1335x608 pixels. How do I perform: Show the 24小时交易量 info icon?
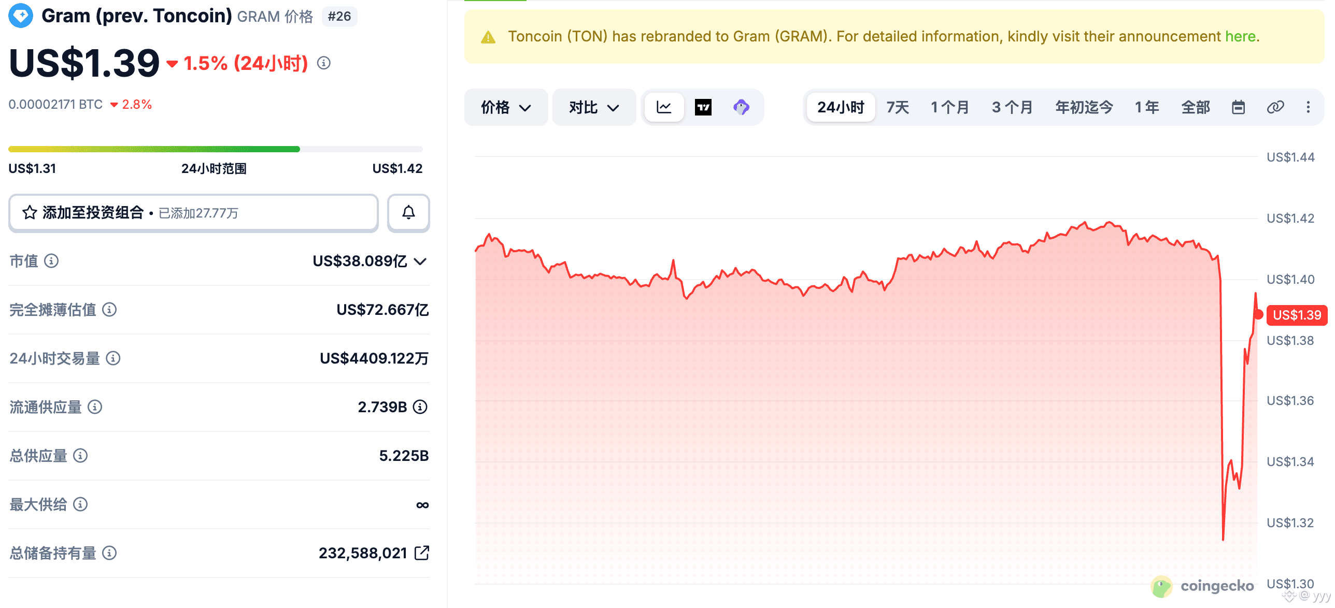pyautogui.click(x=113, y=358)
